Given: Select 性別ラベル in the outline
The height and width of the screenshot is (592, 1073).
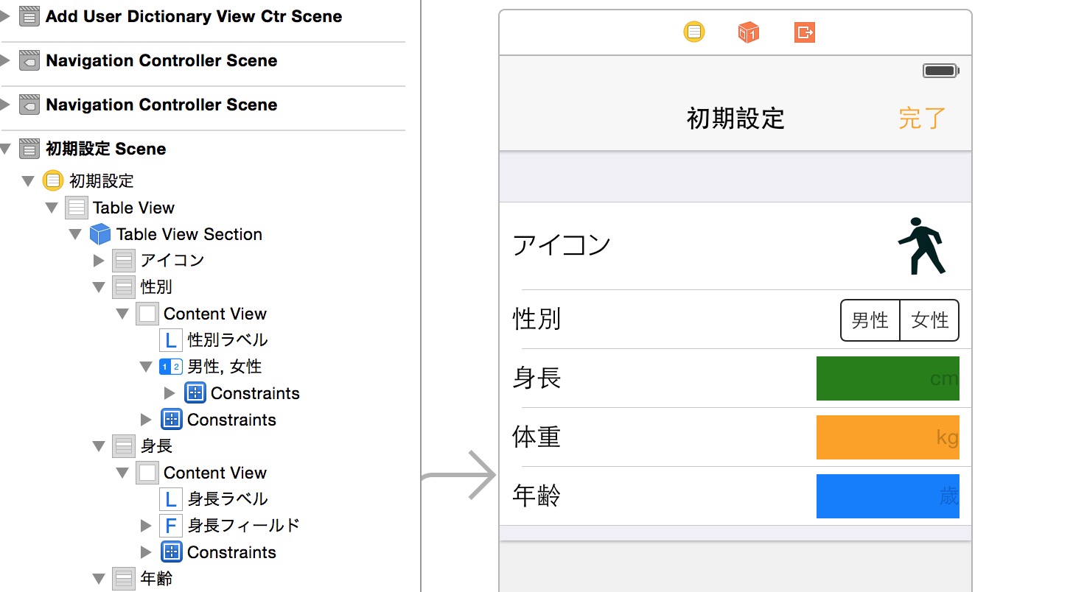Looking at the screenshot, I should click(228, 340).
